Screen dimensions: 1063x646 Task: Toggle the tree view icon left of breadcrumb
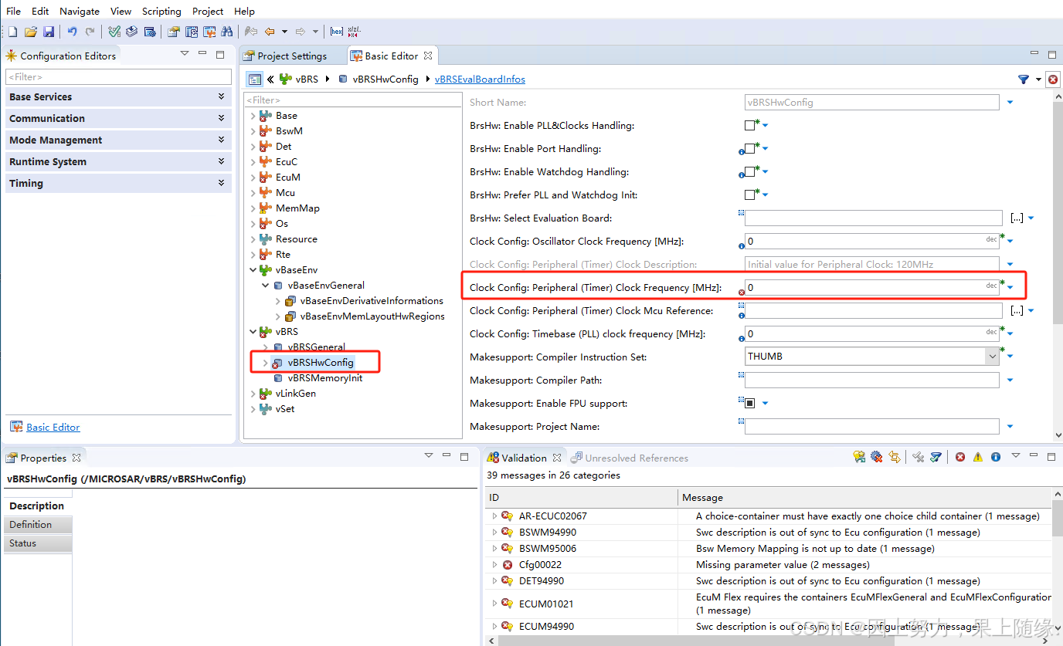click(255, 79)
